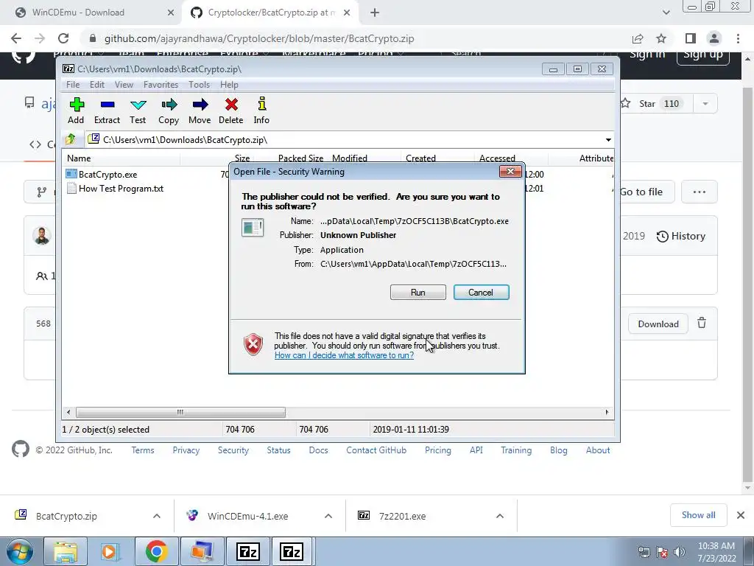Select BcatCrypto.exe in the file list
This screenshot has height=566, width=754.
tap(108, 174)
